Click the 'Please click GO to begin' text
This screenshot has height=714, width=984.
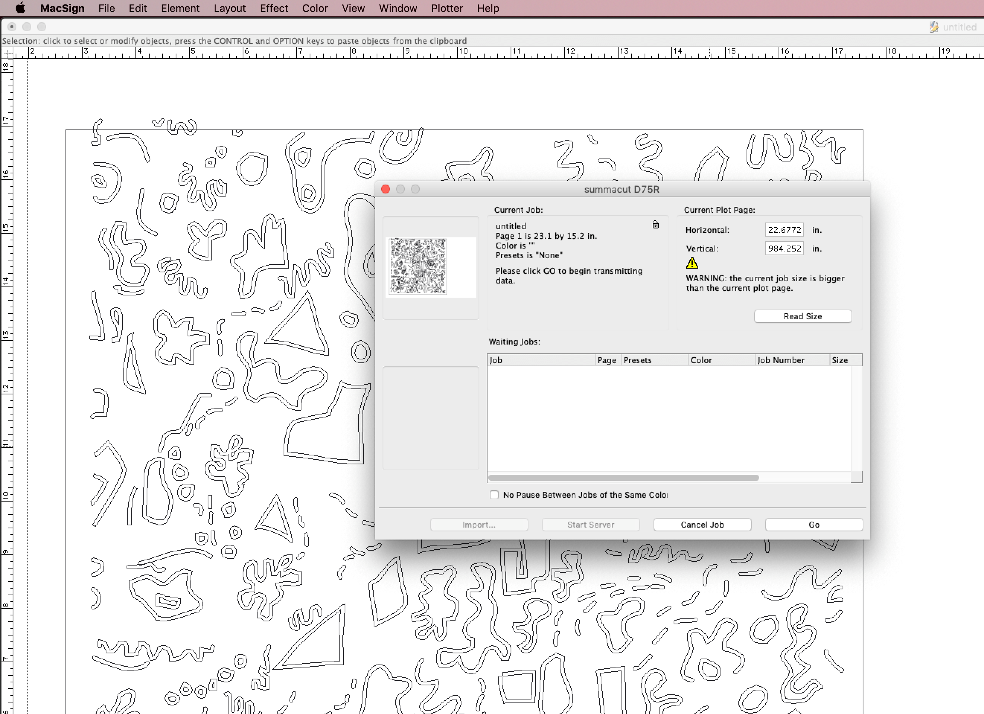[x=569, y=275]
